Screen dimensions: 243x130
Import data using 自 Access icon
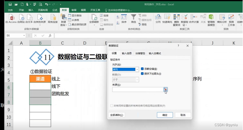11,19
